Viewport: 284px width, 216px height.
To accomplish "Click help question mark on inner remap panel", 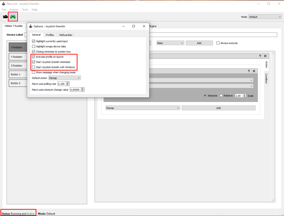I will pos(249,71).
